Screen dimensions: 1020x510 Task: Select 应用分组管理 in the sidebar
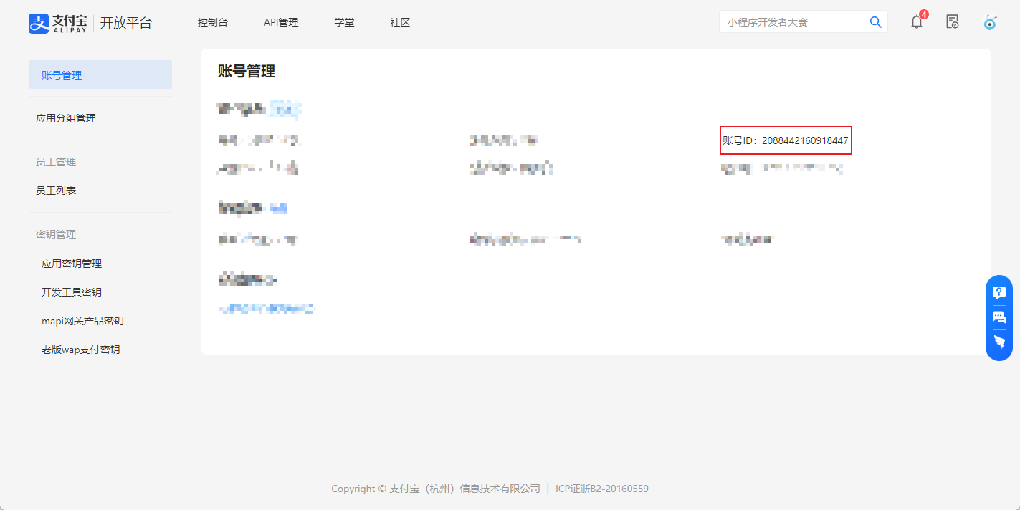66,118
